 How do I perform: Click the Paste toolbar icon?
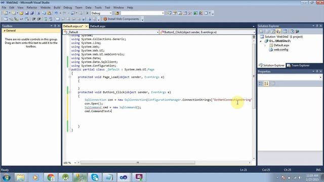(x=49, y=13)
